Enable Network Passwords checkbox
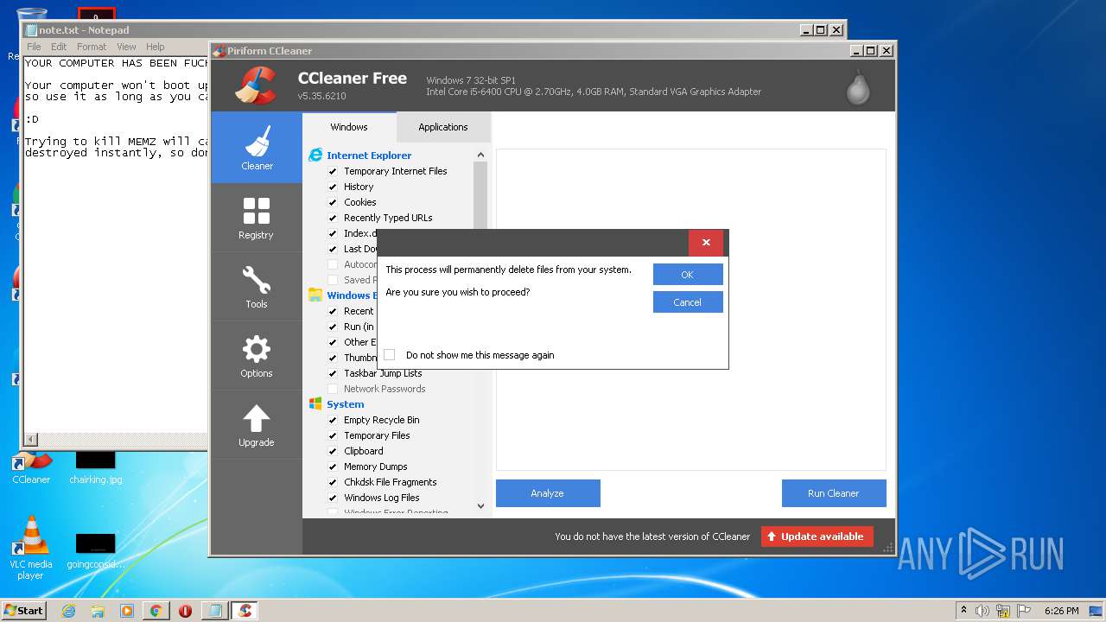Viewport: 1106px width, 622px height. (333, 389)
